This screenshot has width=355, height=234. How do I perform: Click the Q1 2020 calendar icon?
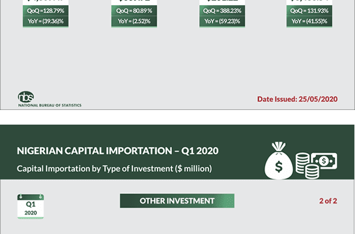pyautogui.click(x=30, y=207)
